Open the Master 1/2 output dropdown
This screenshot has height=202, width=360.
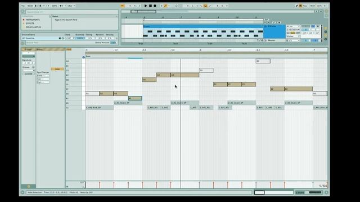pyautogui.click(x=293, y=40)
